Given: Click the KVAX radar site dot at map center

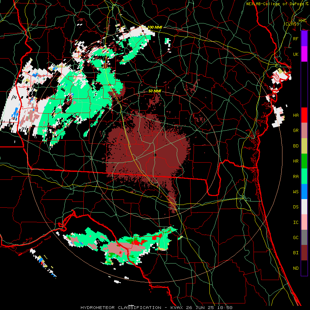Looking at the screenshot, I should [x=155, y=155].
